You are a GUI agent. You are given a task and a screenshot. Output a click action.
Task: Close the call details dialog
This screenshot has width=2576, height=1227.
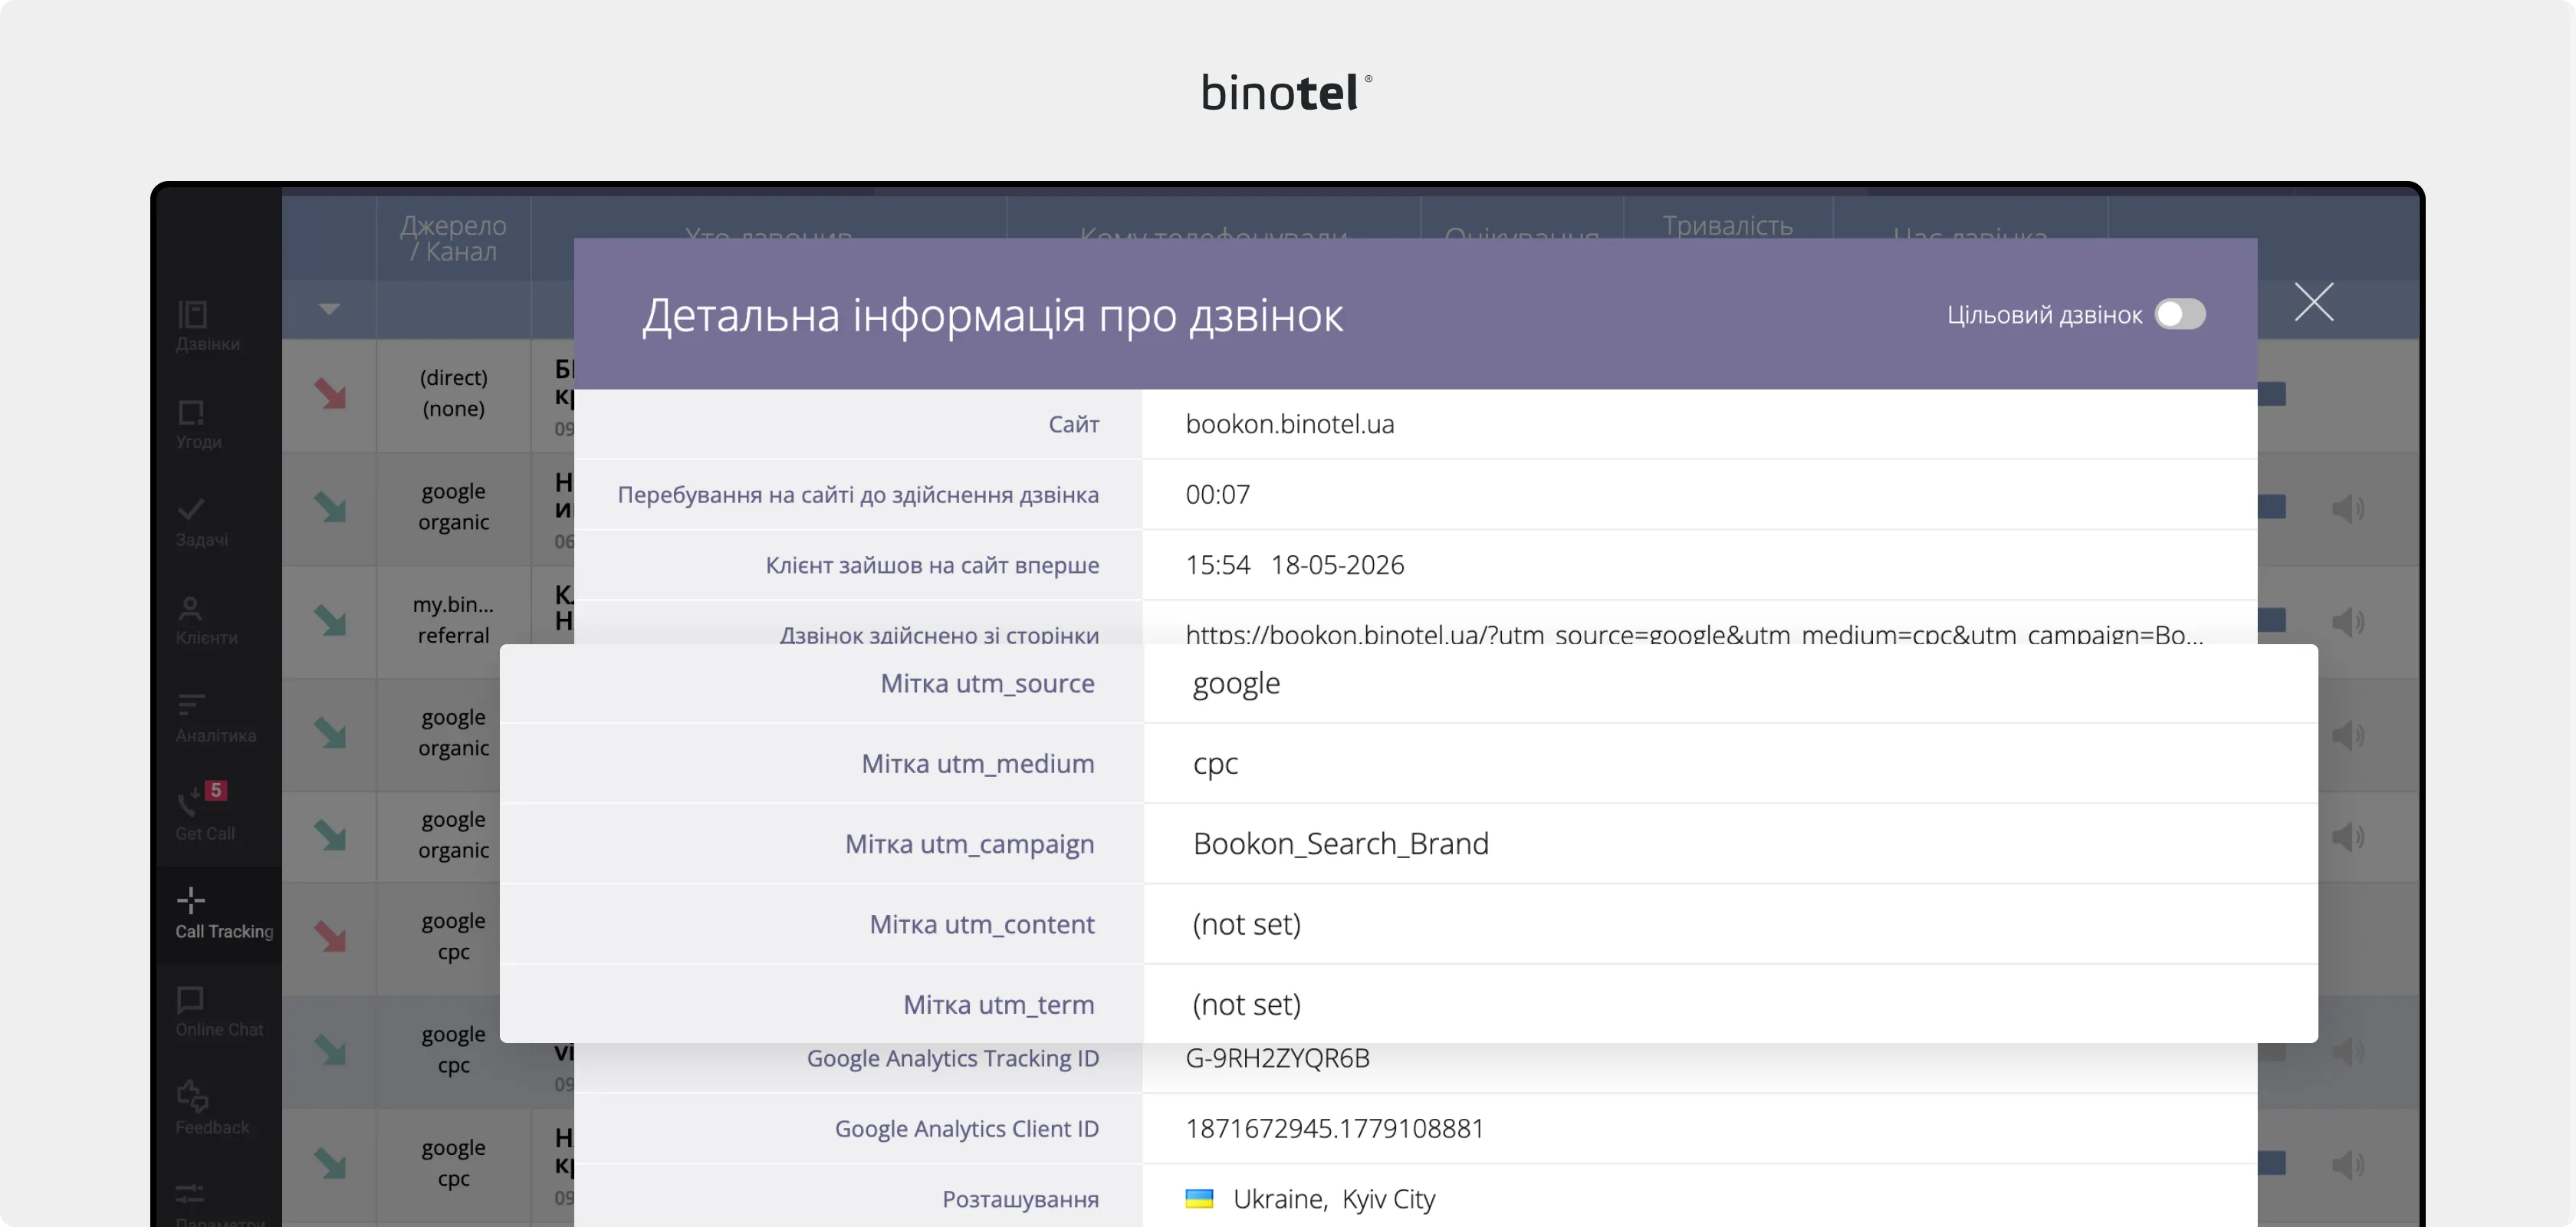2313,301
